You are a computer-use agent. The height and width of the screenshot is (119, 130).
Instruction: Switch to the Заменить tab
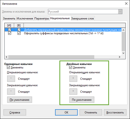click(9, 19)
